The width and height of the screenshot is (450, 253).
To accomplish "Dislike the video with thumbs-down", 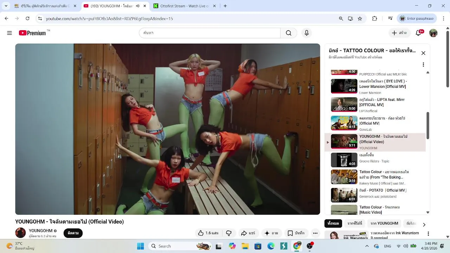I will point(229,233).
